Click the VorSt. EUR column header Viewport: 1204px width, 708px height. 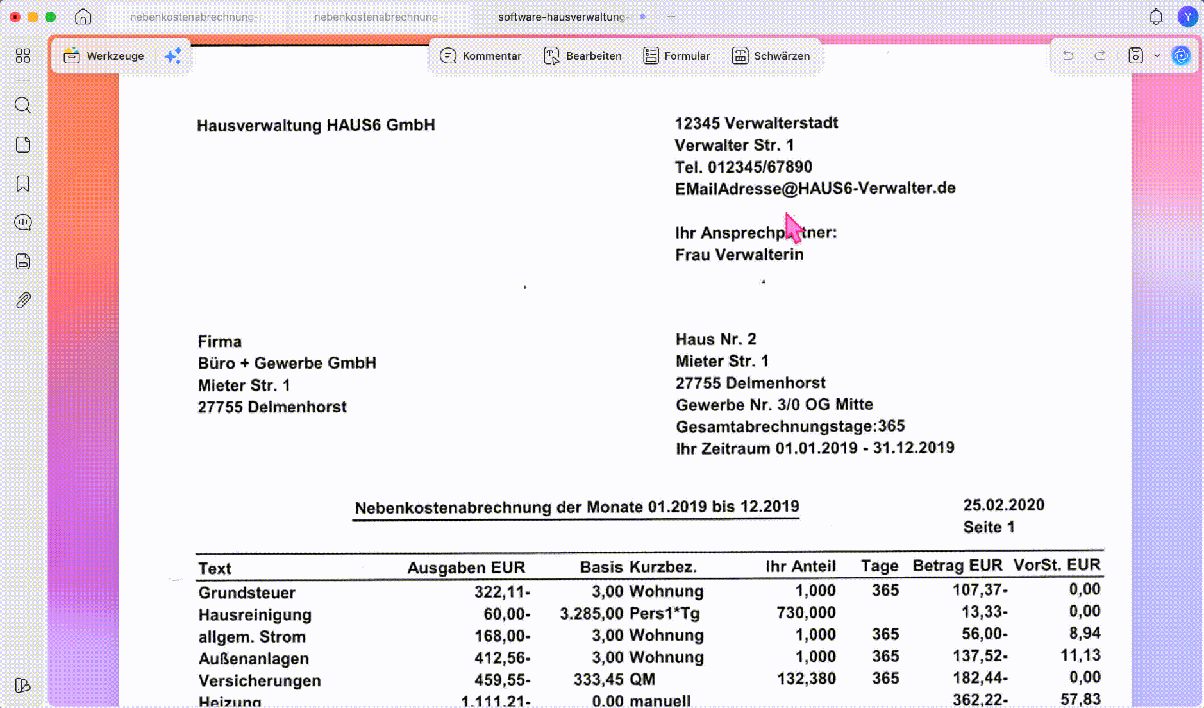pyautogui.click(x=1057, y=565)
